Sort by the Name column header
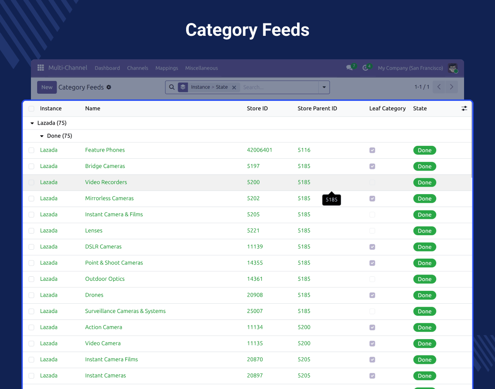The height and width of the screenshot is (389, 495). 92,108
